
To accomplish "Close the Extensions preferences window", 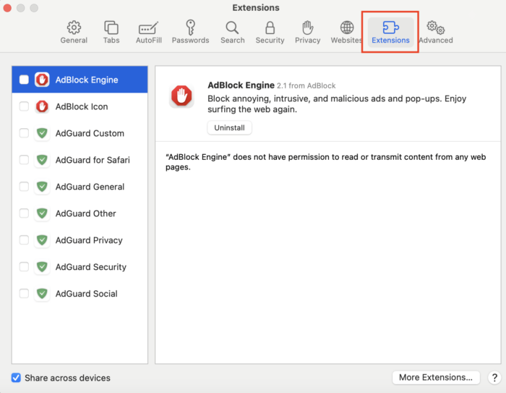I will tap(7, 8).
